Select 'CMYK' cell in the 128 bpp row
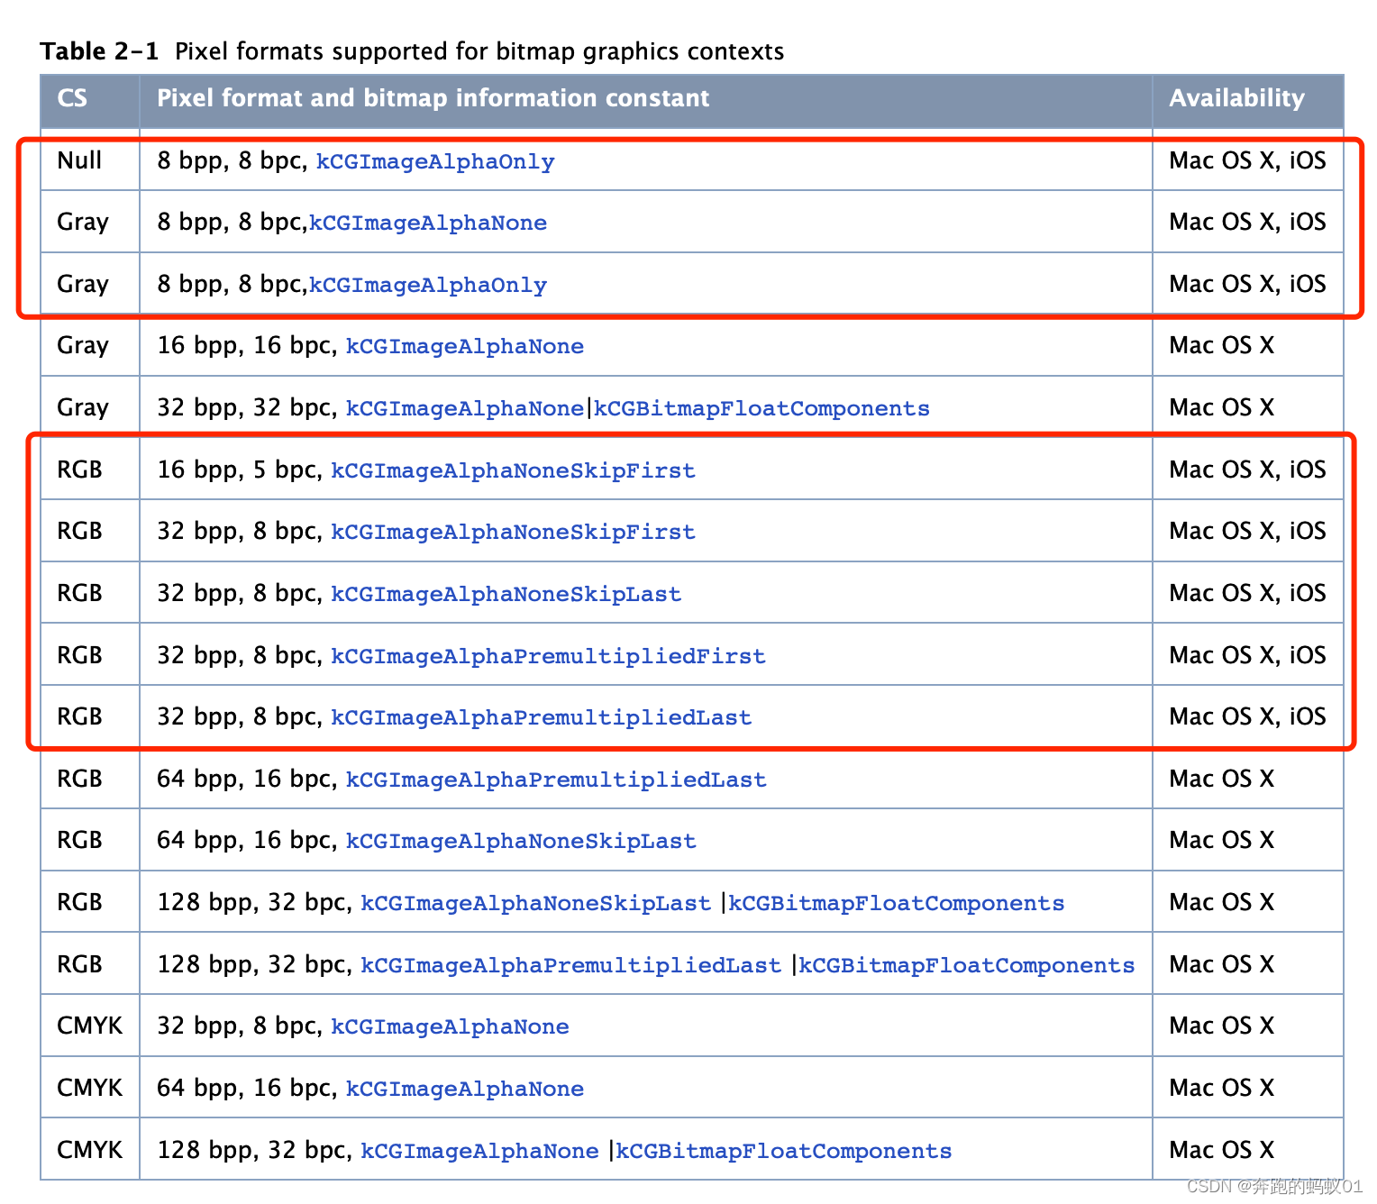Viewport: 1377px width, 1204px height. (x=89, y=1150)
